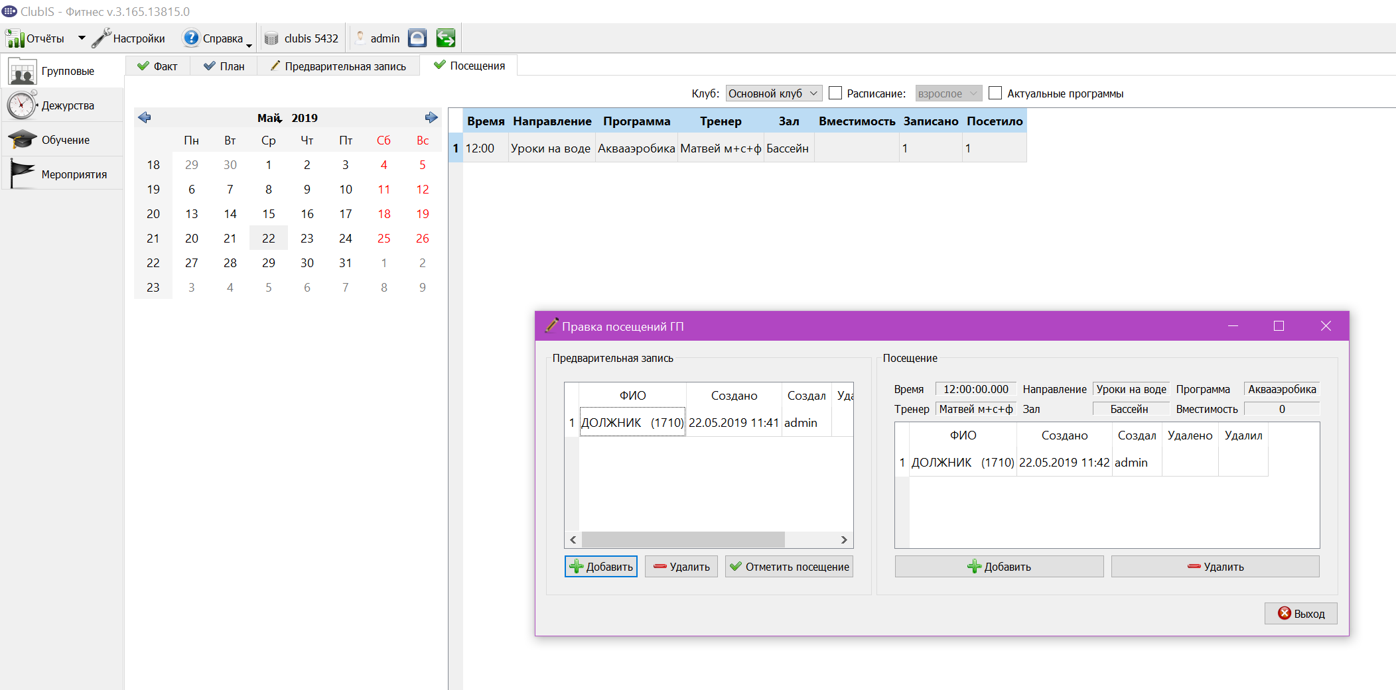The width and height of the screenshot is (1396, 690).
Task: Click the green arrows switch-user icon
Action: coord(446,38)
